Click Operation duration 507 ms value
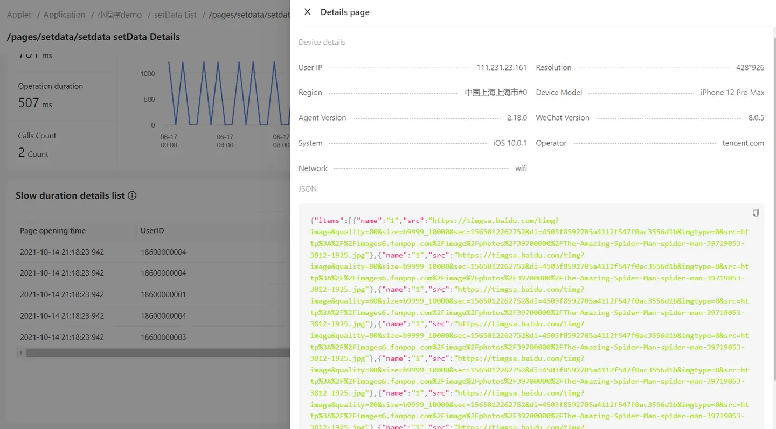Viewport: 776px width, 429px height. click(35, 103)
